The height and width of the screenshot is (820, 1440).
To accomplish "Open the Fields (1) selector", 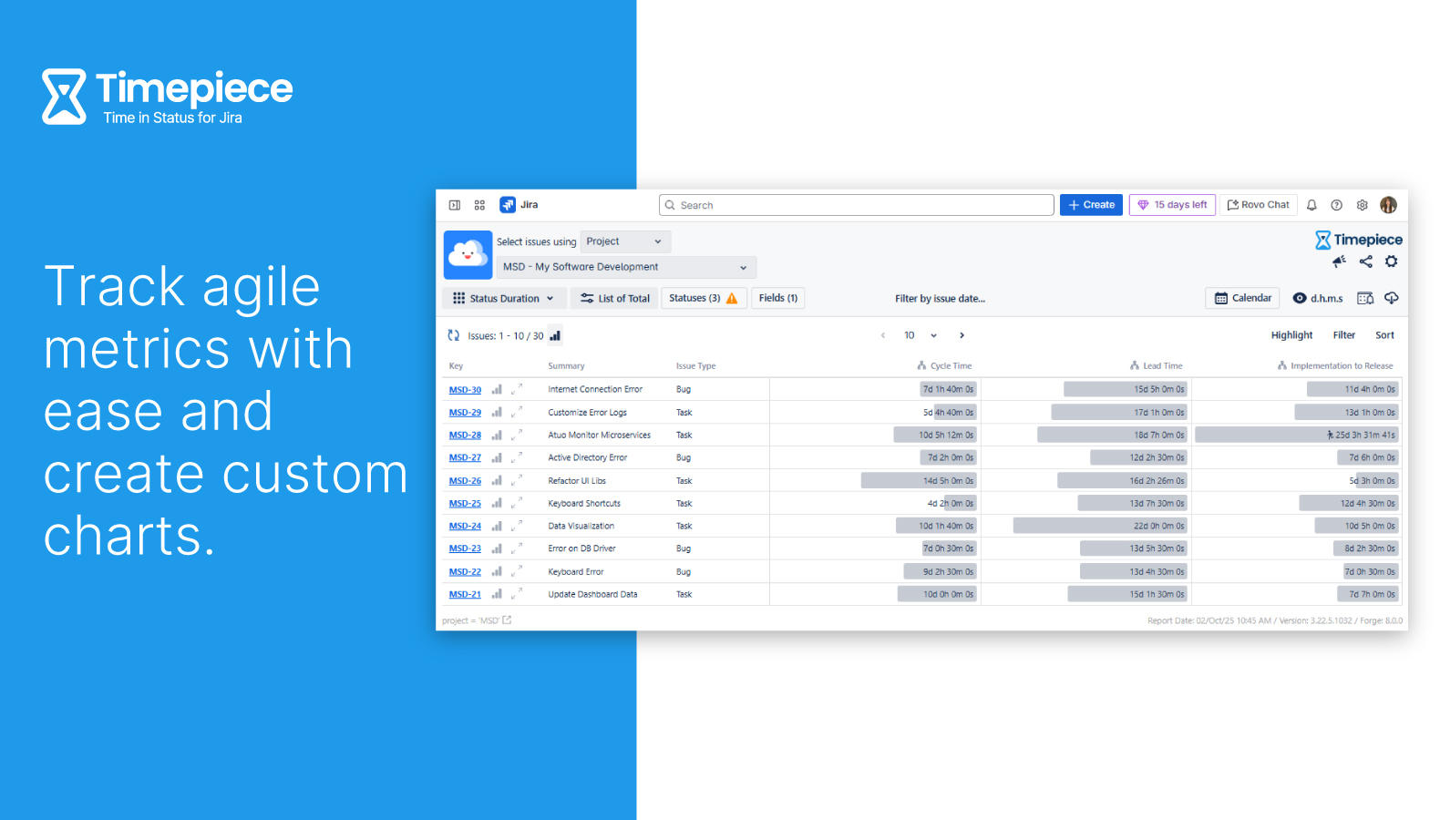I will 778,298.
